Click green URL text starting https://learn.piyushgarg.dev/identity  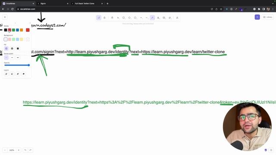point(149,102)
